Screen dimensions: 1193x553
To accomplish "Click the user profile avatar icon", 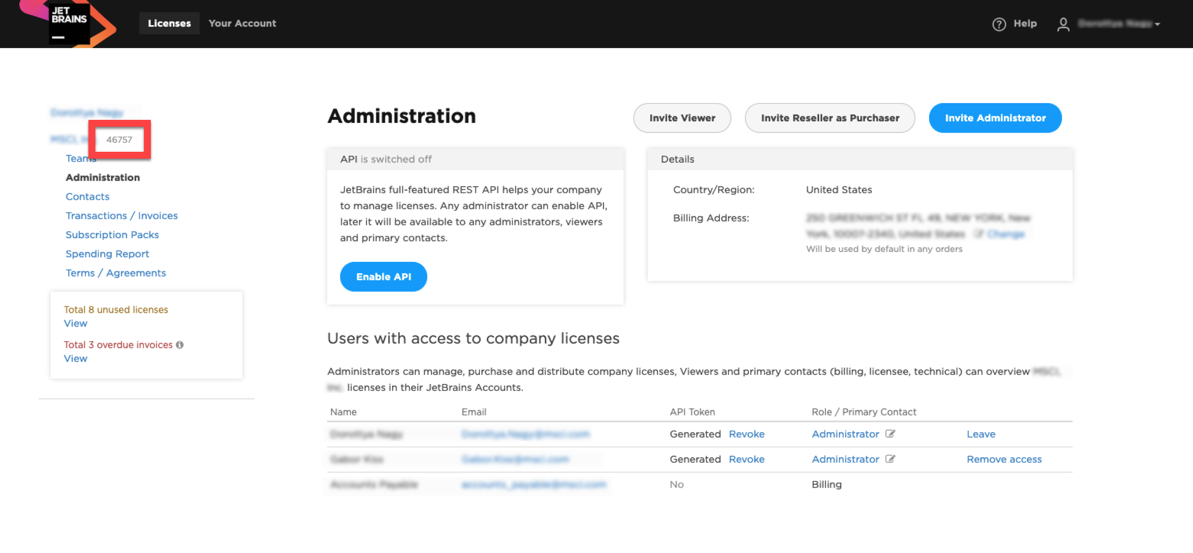I will click(x=1063, y=24).
